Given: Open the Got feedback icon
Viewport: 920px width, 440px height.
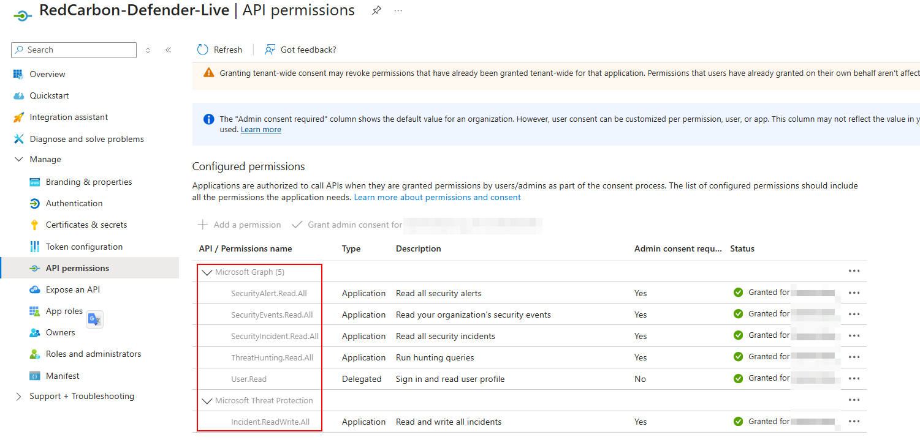Looking at the screenshot, I should (270, 50).
